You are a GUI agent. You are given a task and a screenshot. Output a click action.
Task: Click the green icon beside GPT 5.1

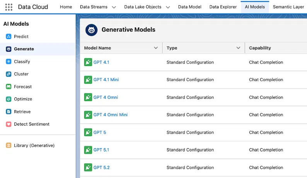point(88,150)
